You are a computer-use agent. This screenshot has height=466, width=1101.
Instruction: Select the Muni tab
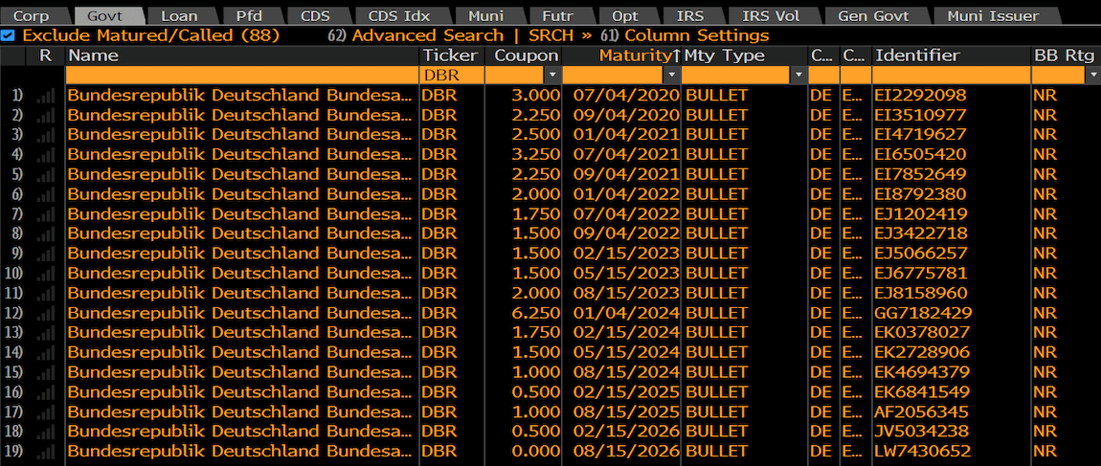488,16
